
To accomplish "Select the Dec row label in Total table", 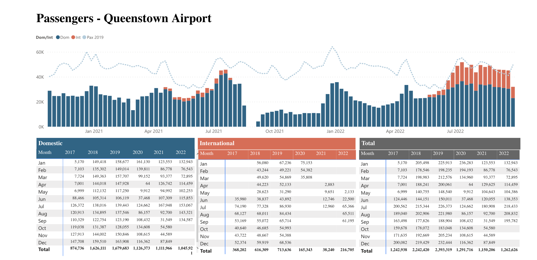I will point(365,244).
